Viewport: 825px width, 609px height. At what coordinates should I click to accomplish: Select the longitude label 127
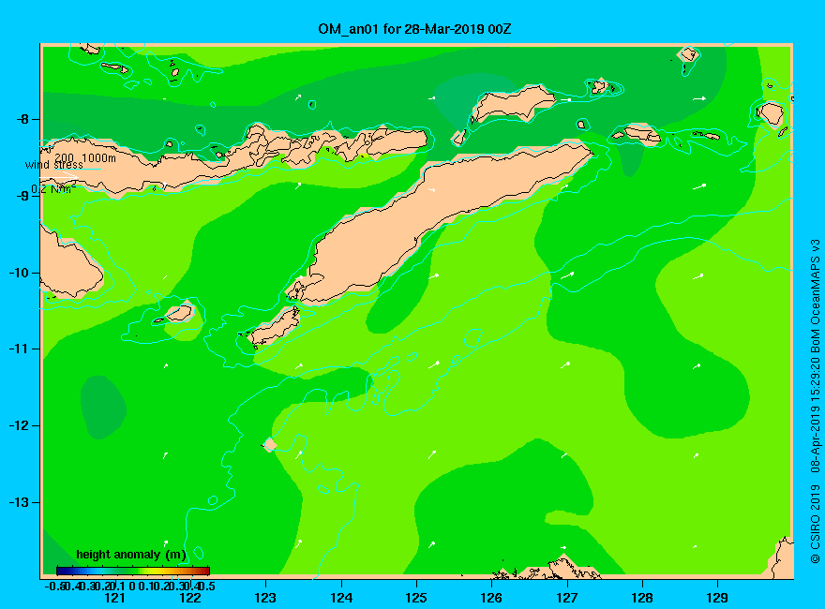pos(566,598)
